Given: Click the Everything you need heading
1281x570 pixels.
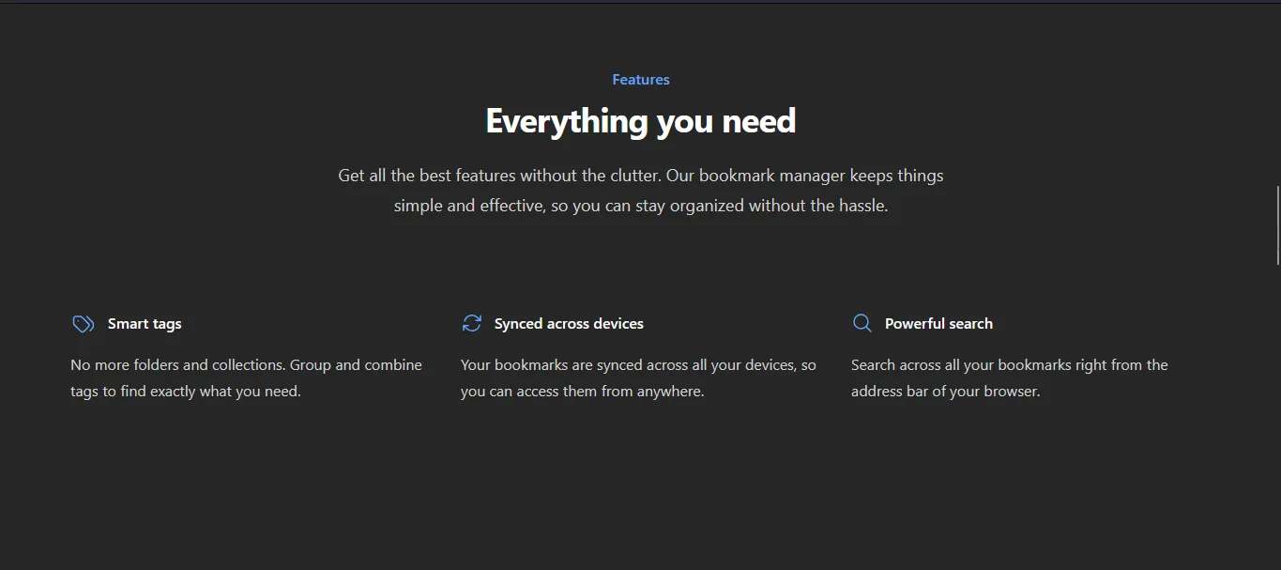Looking at the screenshot, I should [640, 120].
